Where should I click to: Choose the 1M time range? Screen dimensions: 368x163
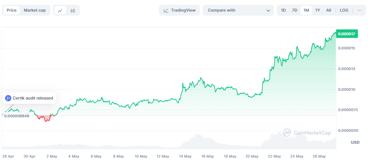[306, 10]
